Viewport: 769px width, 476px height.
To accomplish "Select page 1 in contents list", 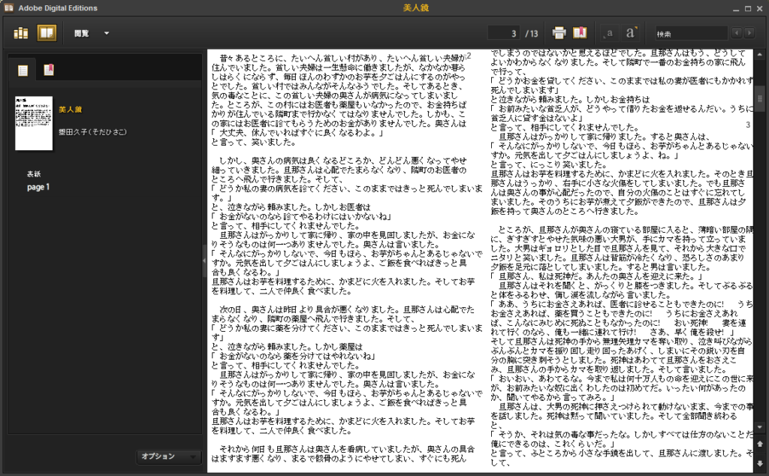I will (38, 187).
